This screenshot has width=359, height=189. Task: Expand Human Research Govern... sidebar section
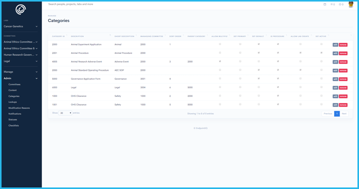click(x=21, y=55)
